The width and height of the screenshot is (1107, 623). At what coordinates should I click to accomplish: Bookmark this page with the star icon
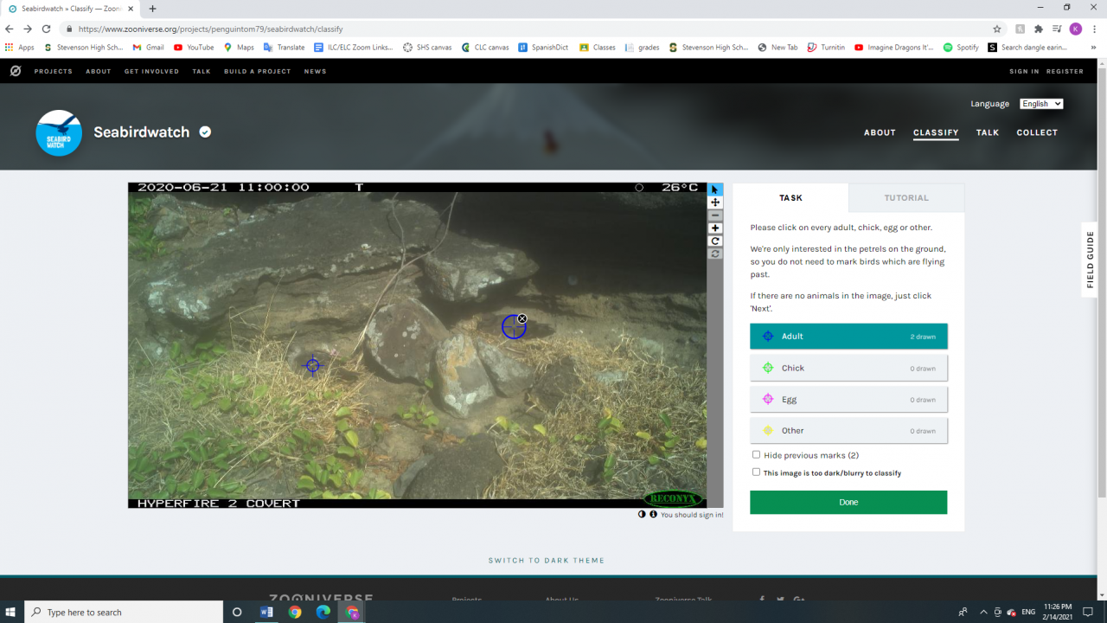click(997, 29)
